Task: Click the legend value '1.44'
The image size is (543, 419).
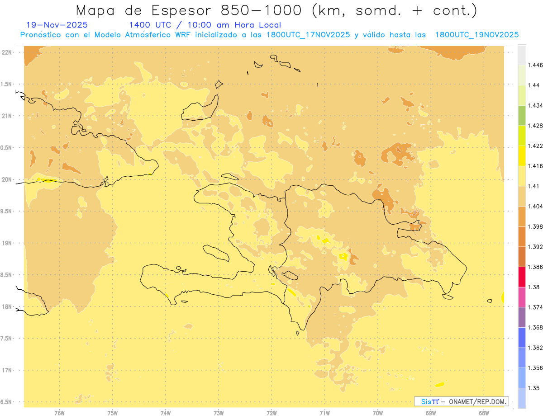Action: 534,85
